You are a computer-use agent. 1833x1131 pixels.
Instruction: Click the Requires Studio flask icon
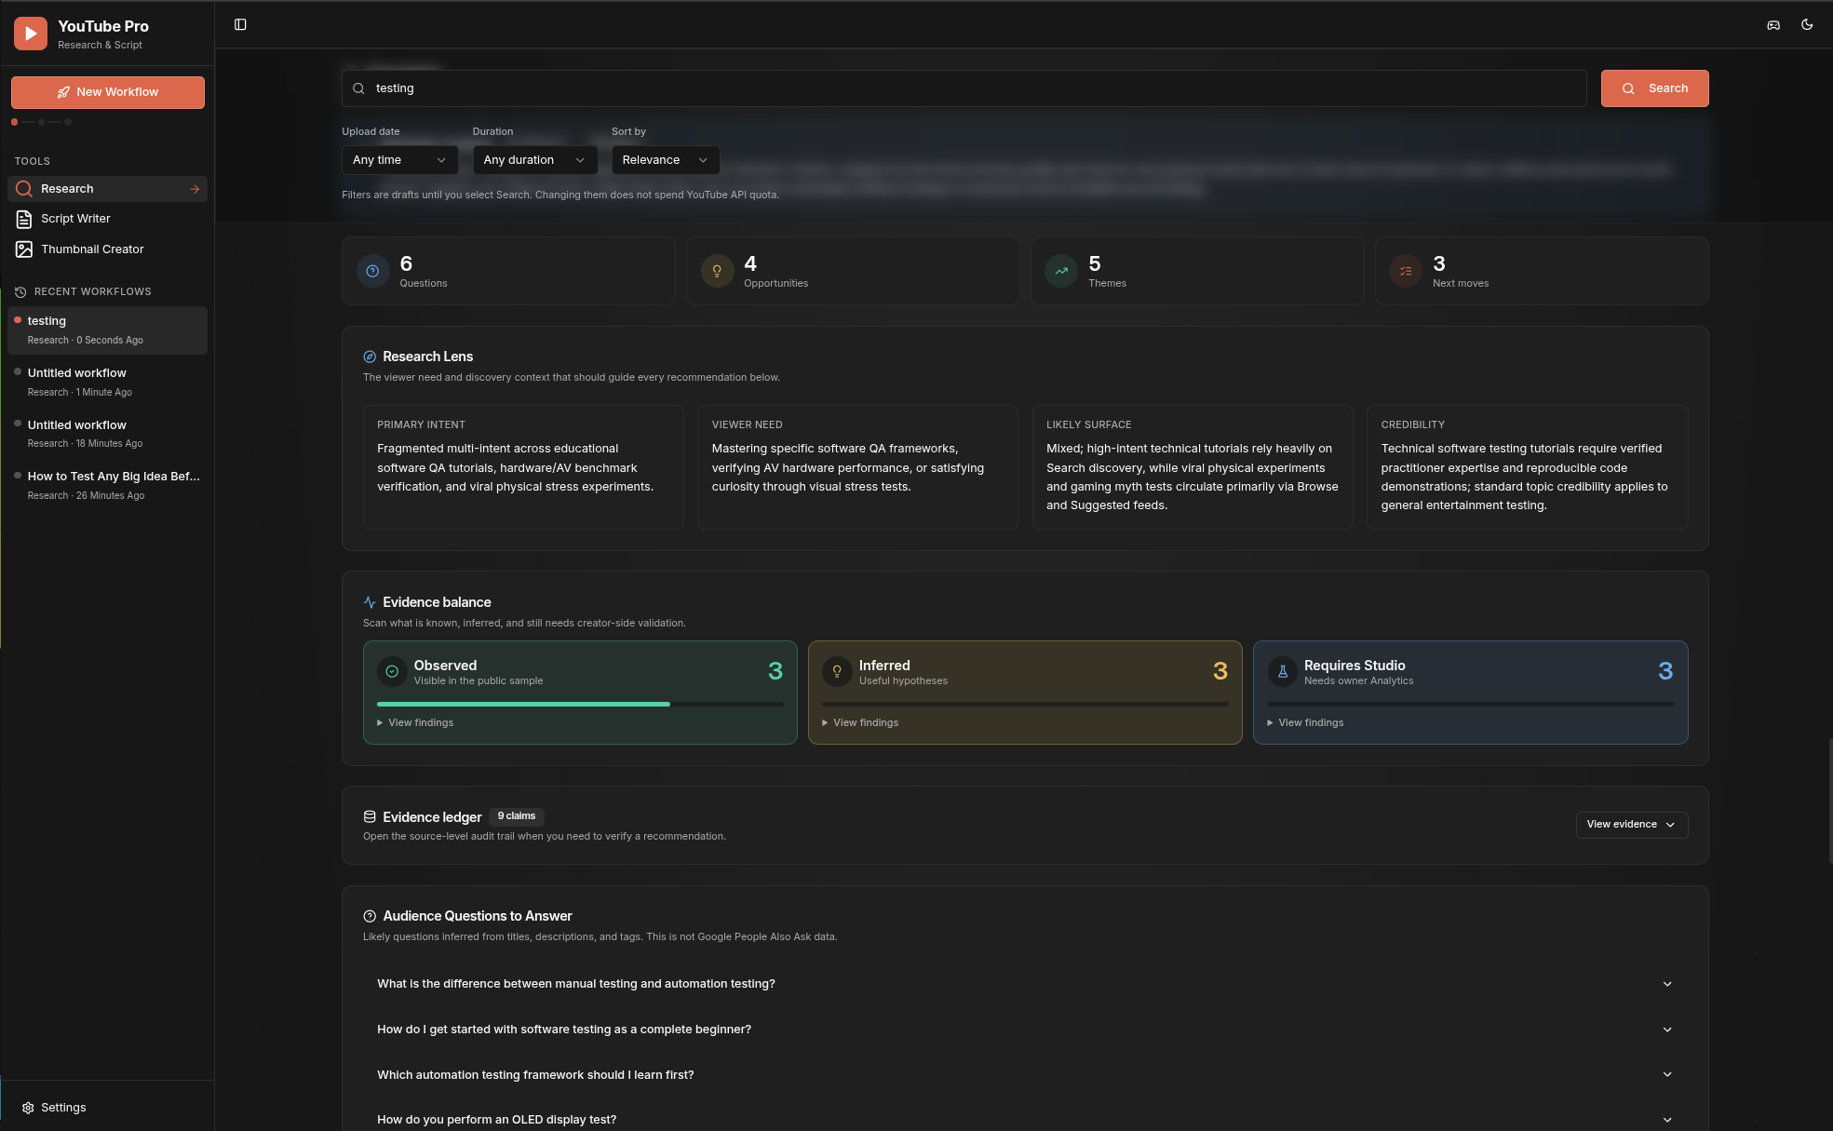tap(1283, 671)
